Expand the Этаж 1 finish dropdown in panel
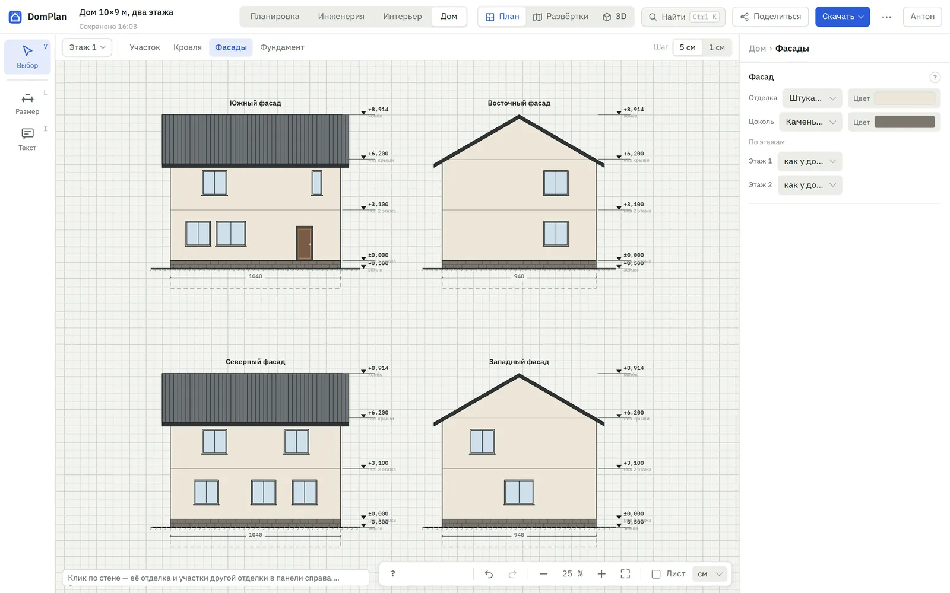950x593 pixels. tap(810, 161)
